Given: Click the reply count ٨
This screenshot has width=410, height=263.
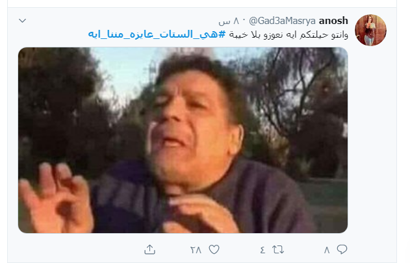Looking at the screenshot, I should (x=327, y=251).
